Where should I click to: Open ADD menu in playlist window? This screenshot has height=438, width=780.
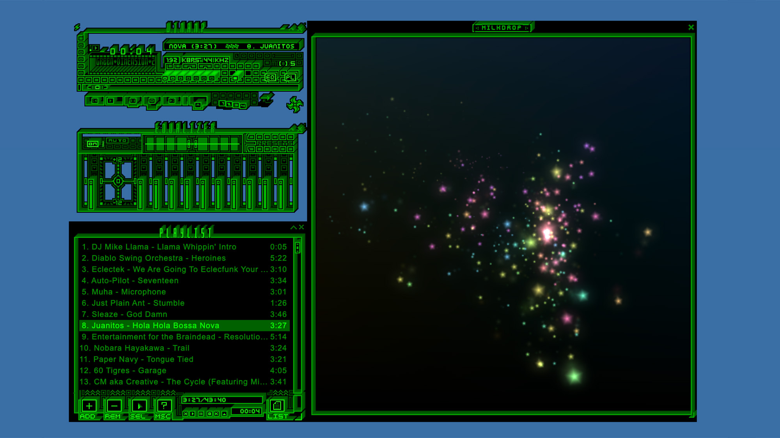pyautogui.click(x=89, y=406)
